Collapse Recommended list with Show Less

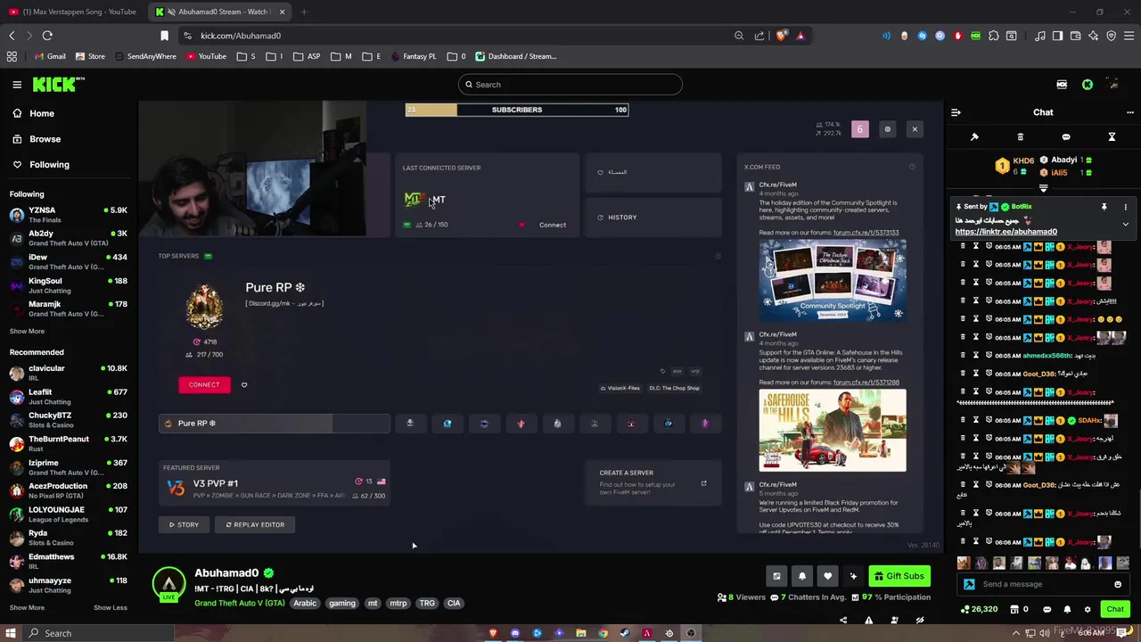click(111, 608)
